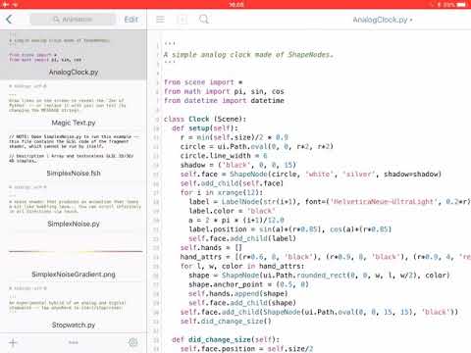
Task: Open the hamburger menu icon above the editor
Action: pos(160,20)
